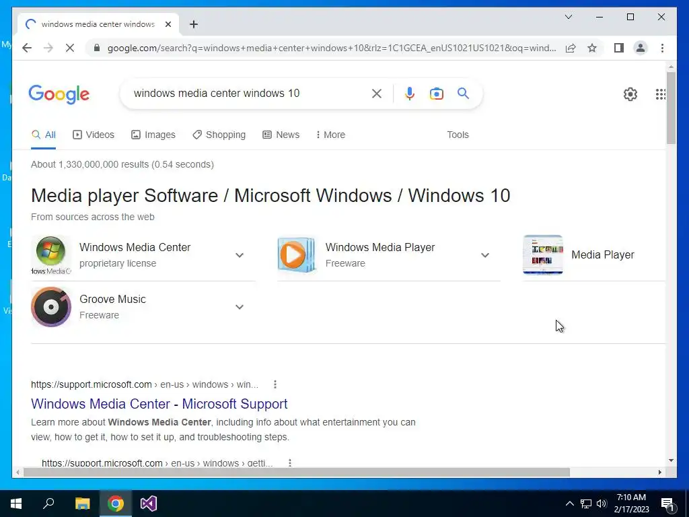Switch to Images results tab
Viewport: 689px width, 517px height.
coord(153,135)
